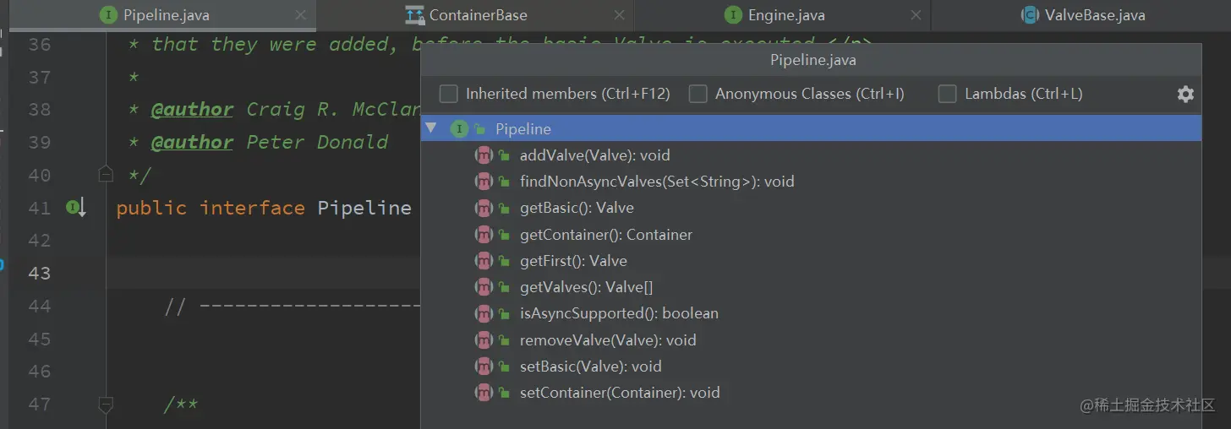Click gutter line number 43
The width and height of the screenshot is (1231, 429).
click(39, 273)
